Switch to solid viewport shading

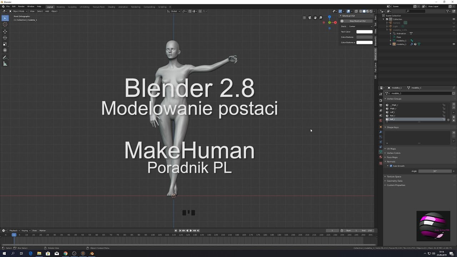click(364, 11)
